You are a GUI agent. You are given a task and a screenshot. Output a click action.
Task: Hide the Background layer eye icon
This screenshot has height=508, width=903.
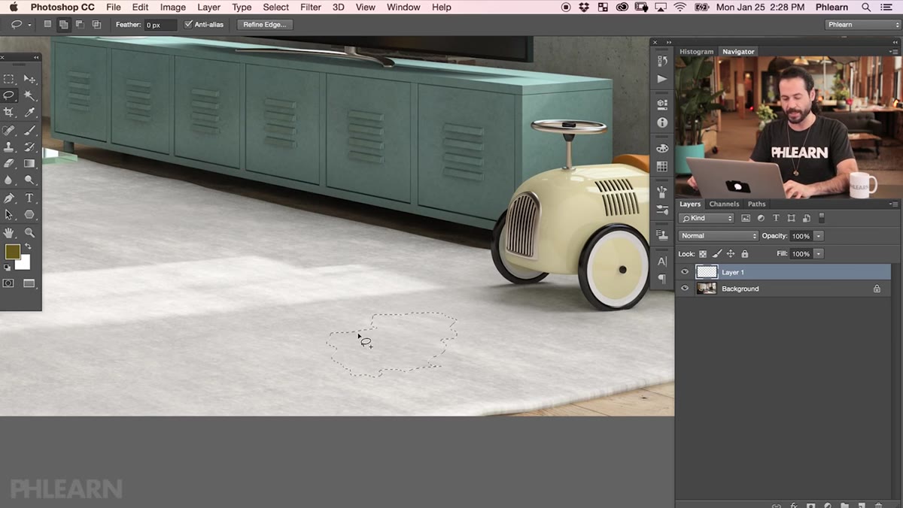click(x=685, y=289)
